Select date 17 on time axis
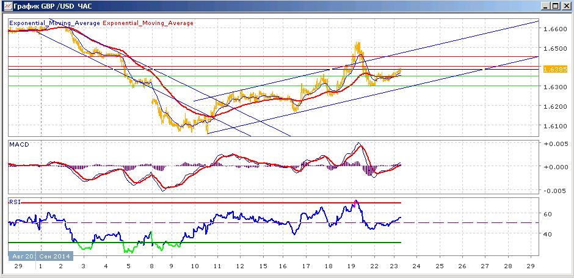The image size is (574, 278). pyautogui.click(x=307, y=266)
